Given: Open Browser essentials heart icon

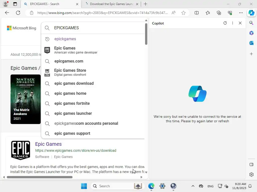Looking at the screenshot, I should tap(230, 13).
